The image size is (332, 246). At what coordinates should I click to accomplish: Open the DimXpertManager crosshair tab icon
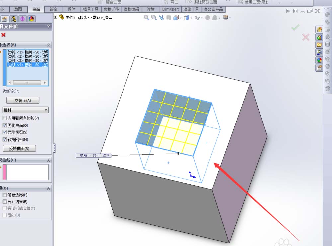coord(22,19)
